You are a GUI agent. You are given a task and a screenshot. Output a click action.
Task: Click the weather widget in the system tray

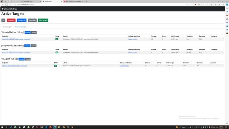(181, 127)
